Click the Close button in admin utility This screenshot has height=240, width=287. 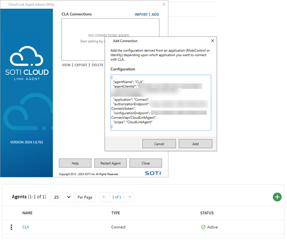pyautogui.click(x=145, y=163)
